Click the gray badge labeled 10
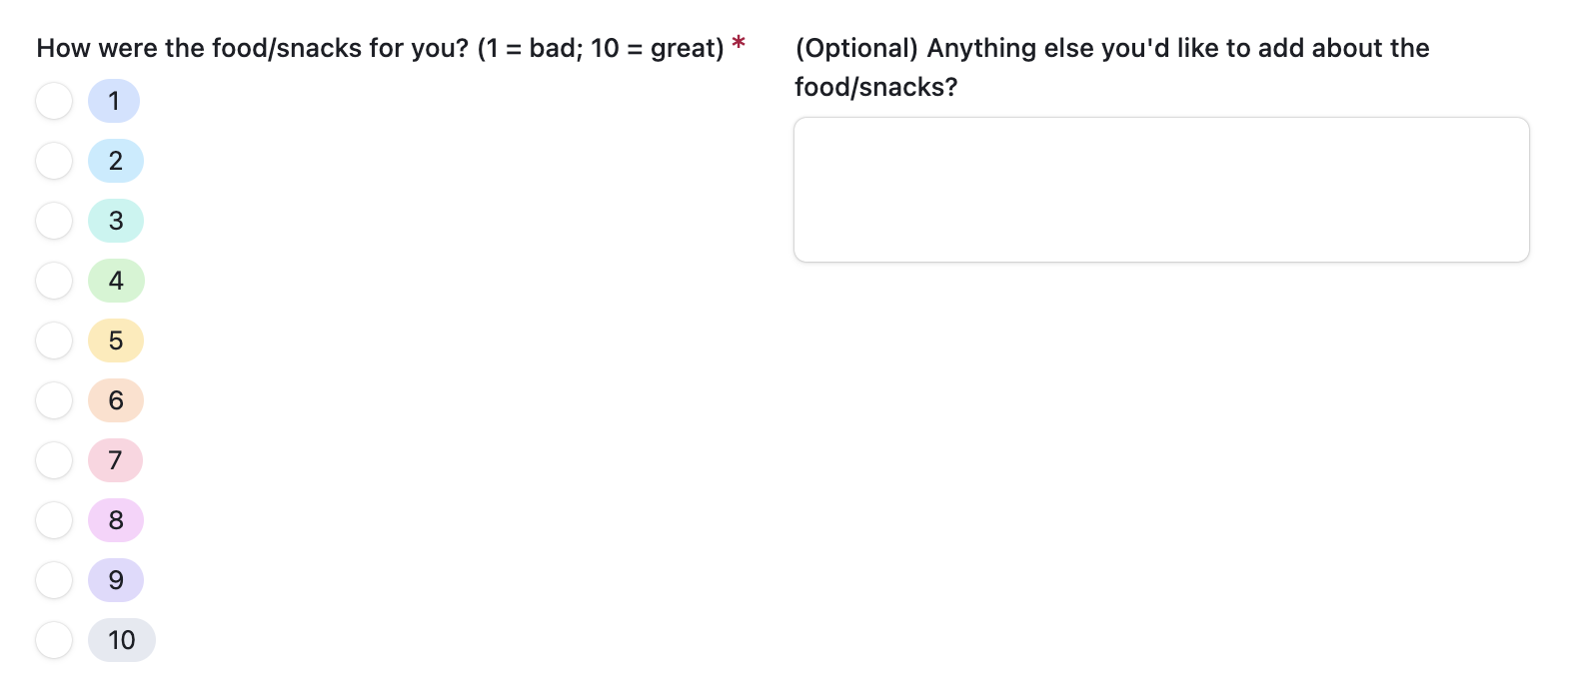 [x=121, y=640]
